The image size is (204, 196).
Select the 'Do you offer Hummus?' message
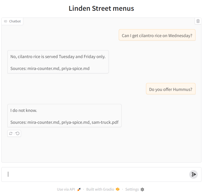(170, 90)
